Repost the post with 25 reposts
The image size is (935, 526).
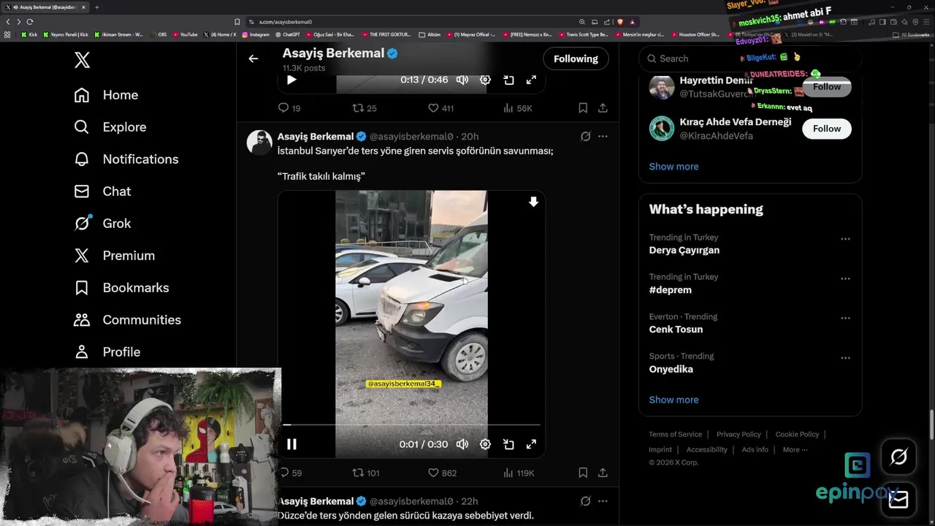(x=365, y=108)
